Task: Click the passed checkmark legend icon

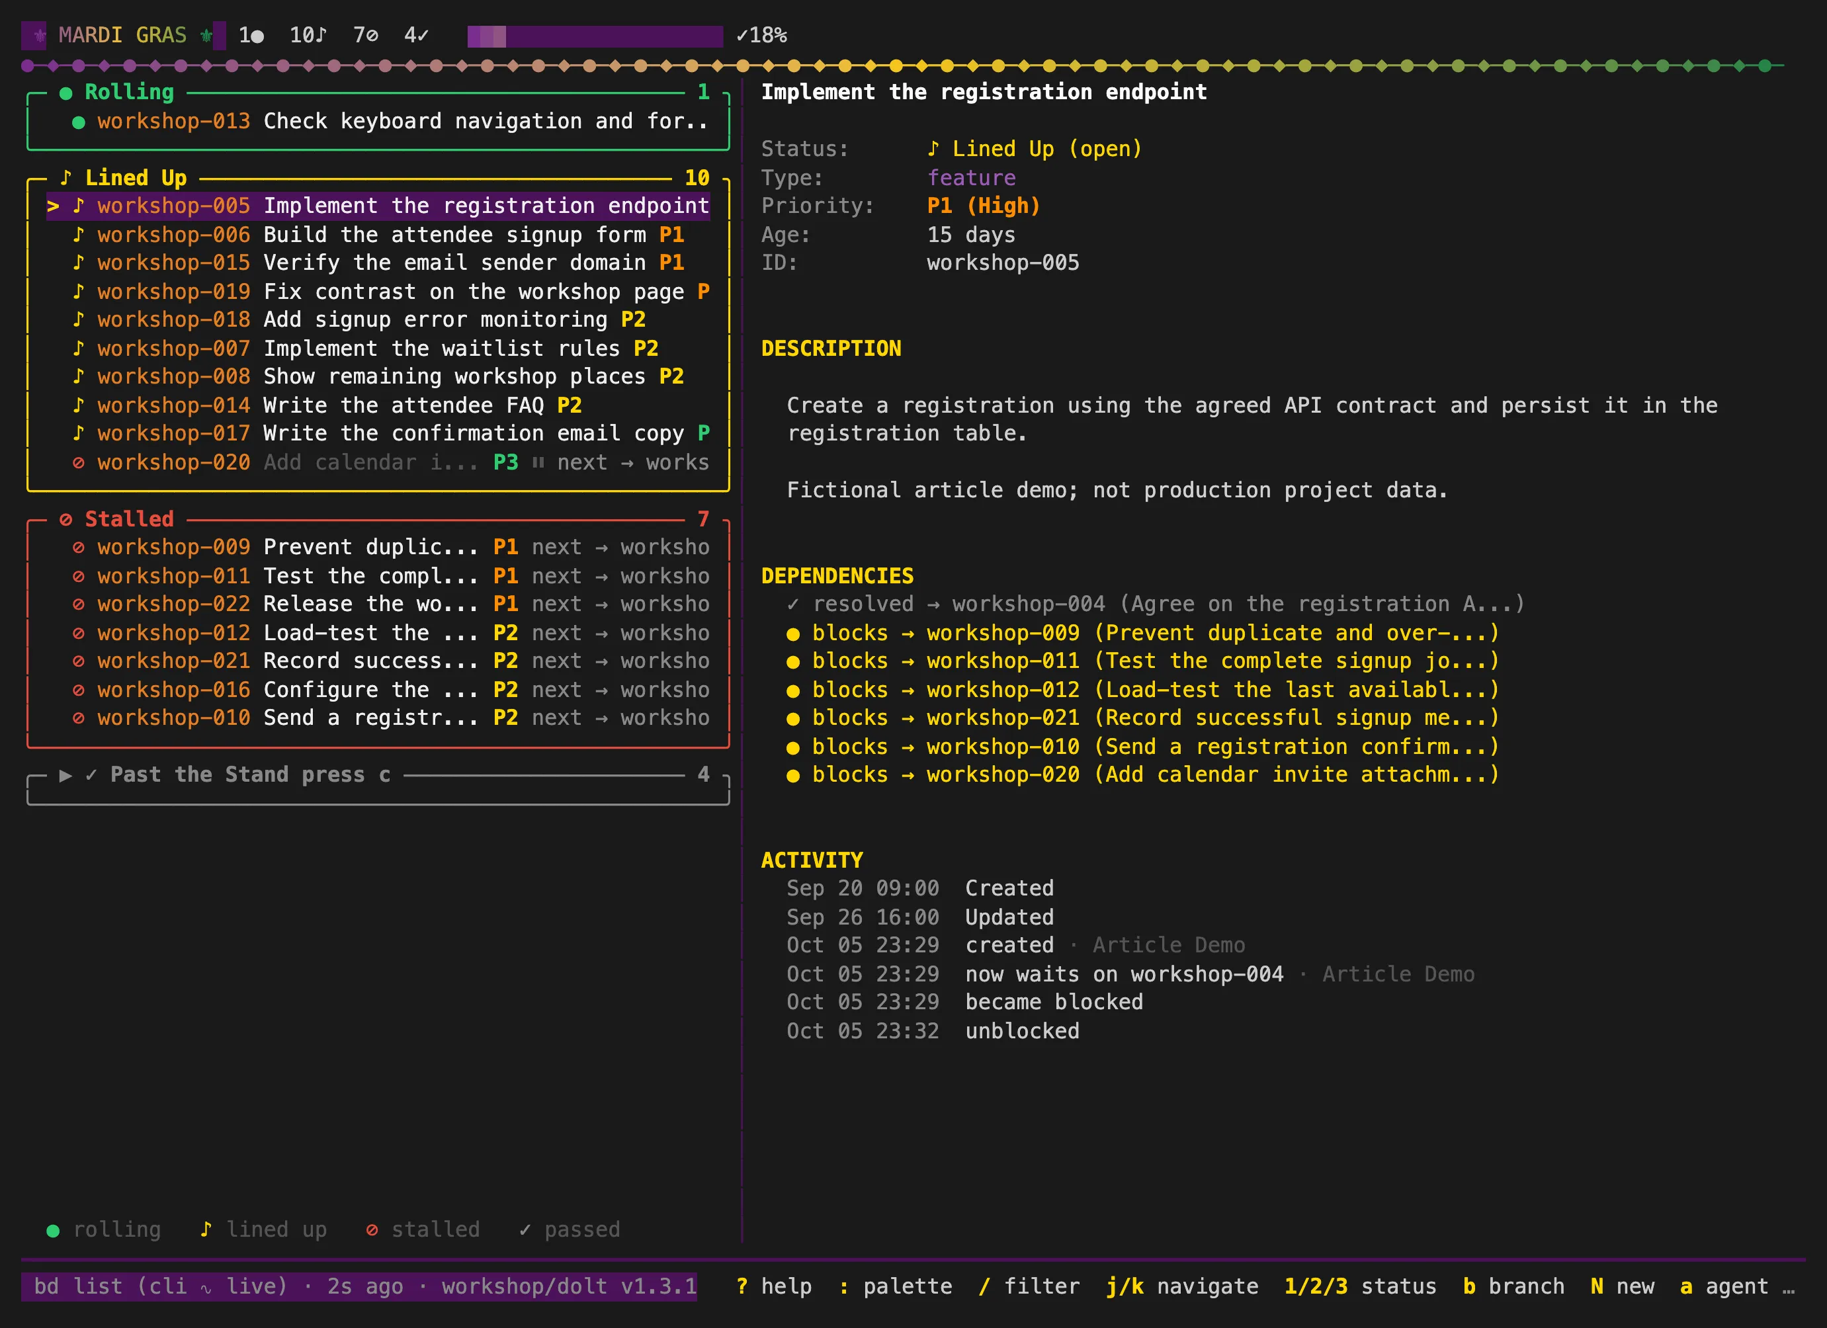Action: click(525, 1229)
